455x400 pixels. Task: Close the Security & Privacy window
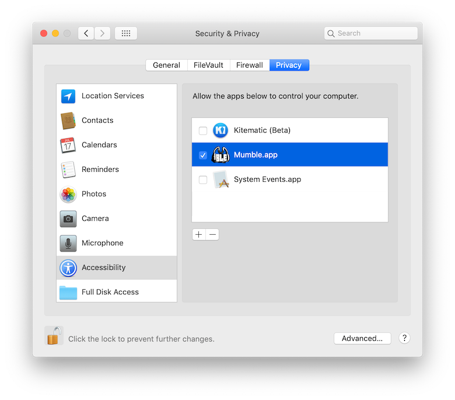click(x=44, y=33)
